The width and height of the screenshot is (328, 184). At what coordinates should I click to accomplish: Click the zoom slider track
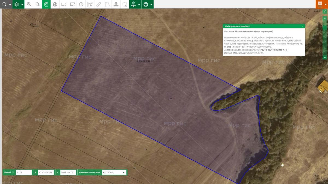coord(325,38)
